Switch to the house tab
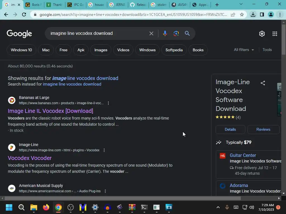Viewport: 286px width, 214px height. click(x=96, y=5)
